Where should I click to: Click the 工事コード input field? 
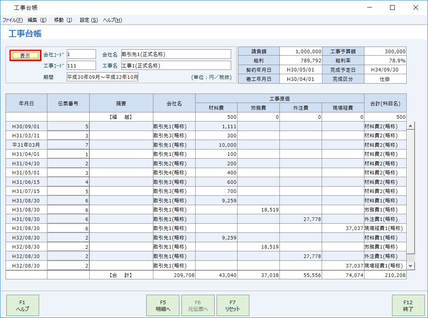click(81, 65)
